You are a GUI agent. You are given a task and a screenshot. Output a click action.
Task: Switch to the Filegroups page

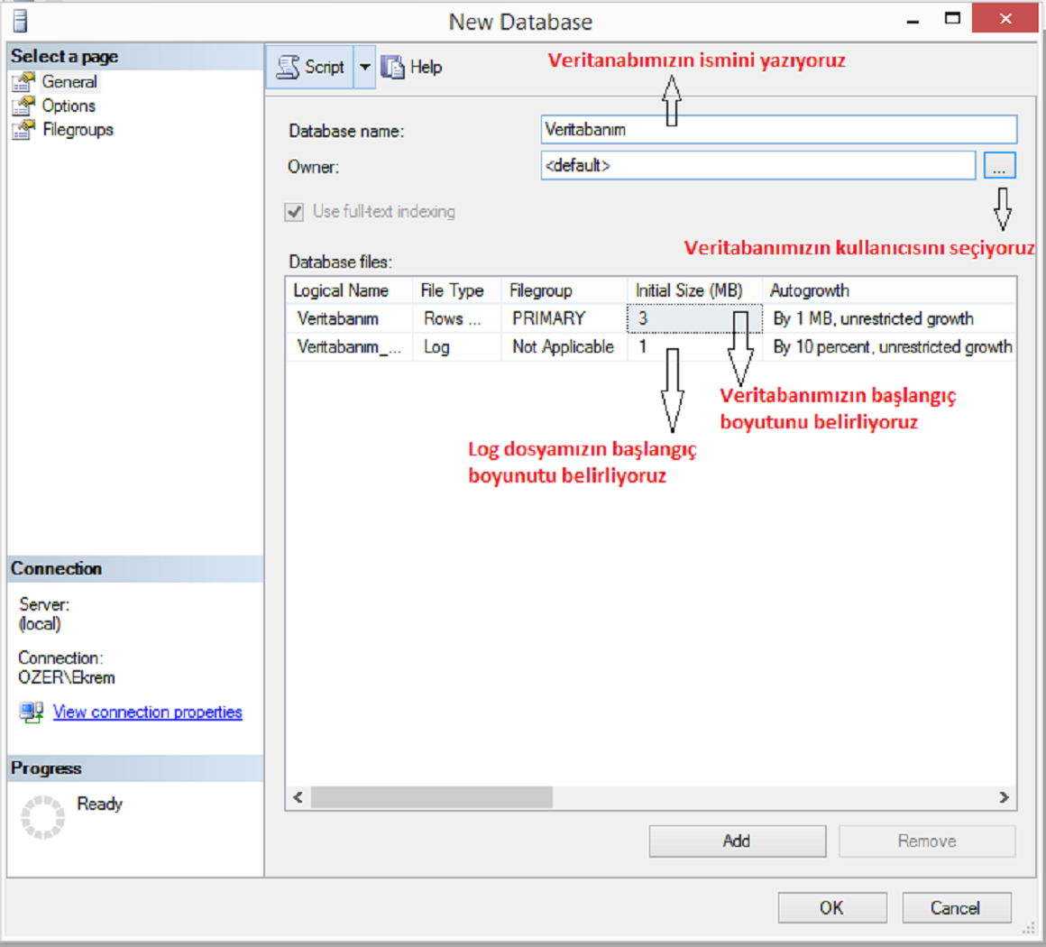click(x=78, y=130)
